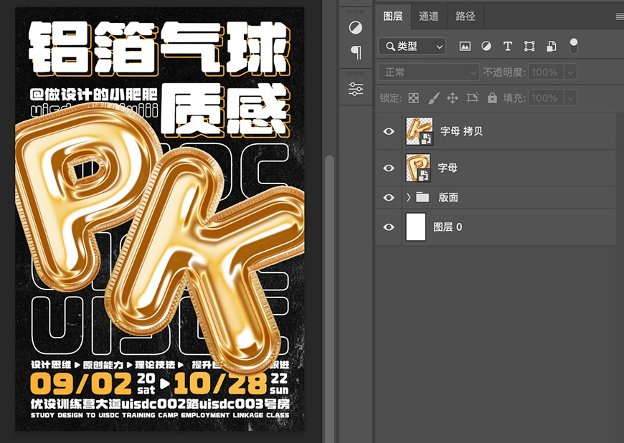The height and width of the screenshot is (443, 624).
Task: Click the 填充 label
Action: [x=514, y=98]
